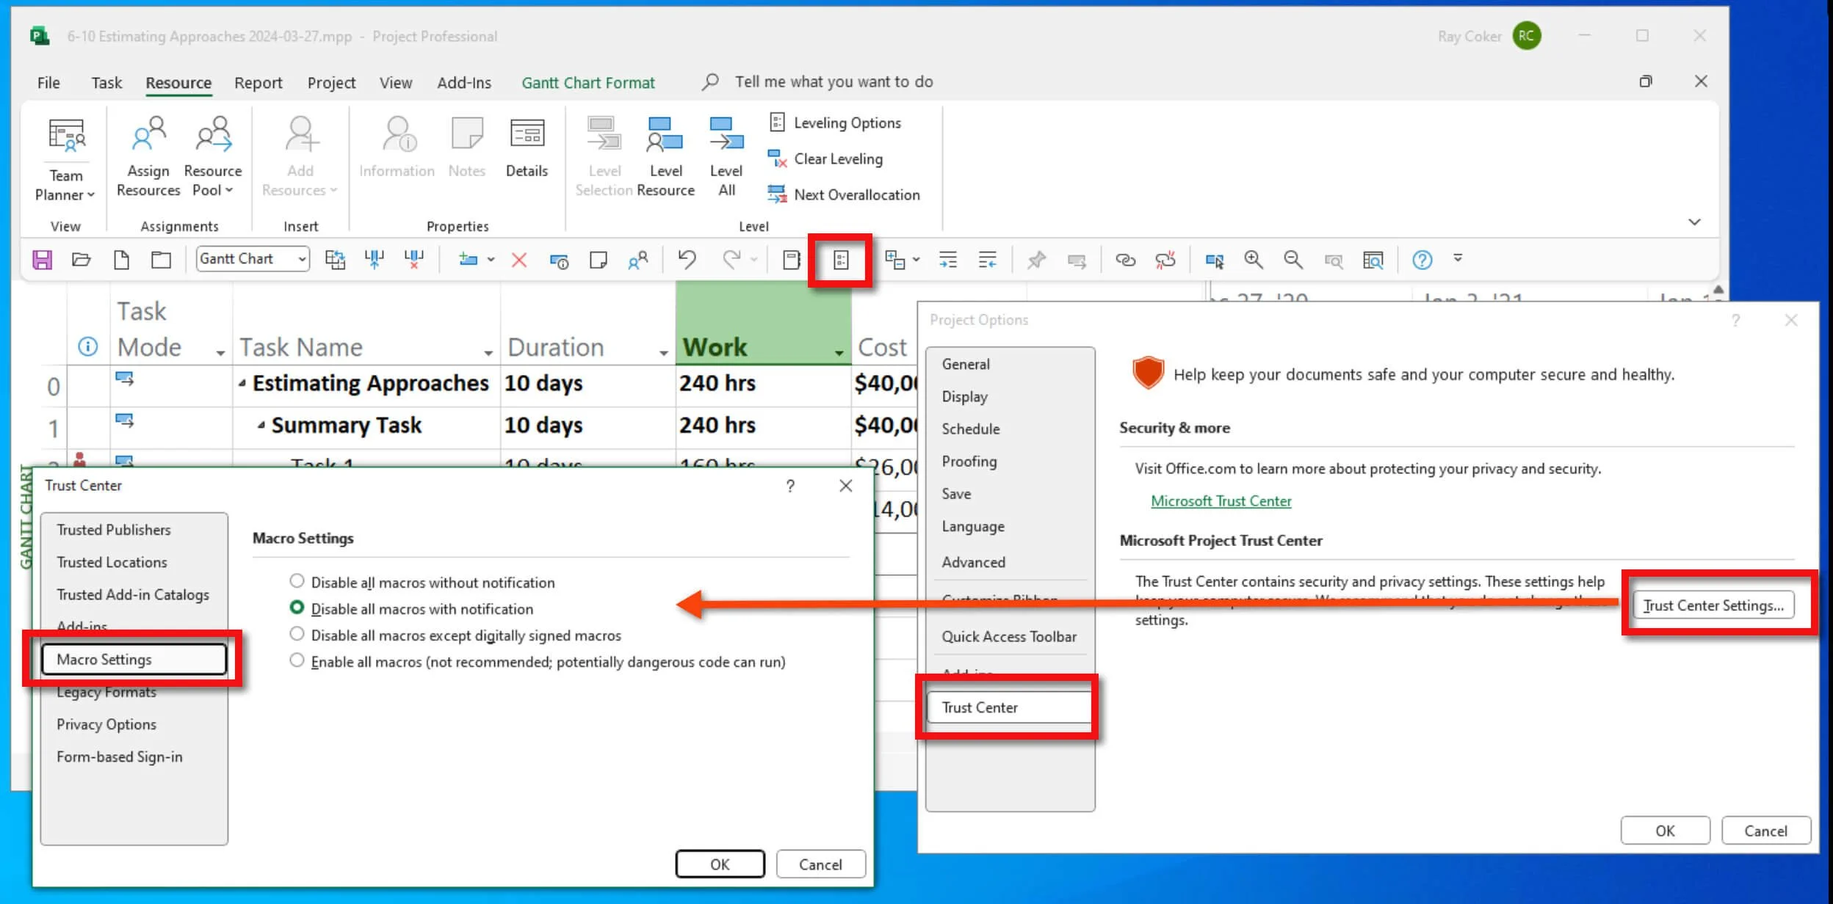Switch to the Report ribbon tab

tap(258, 82)
